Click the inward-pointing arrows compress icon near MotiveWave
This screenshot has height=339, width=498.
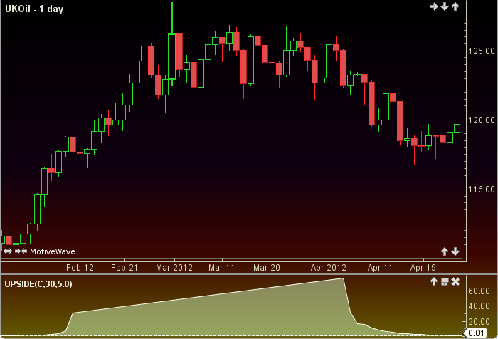tap(21, 251)
